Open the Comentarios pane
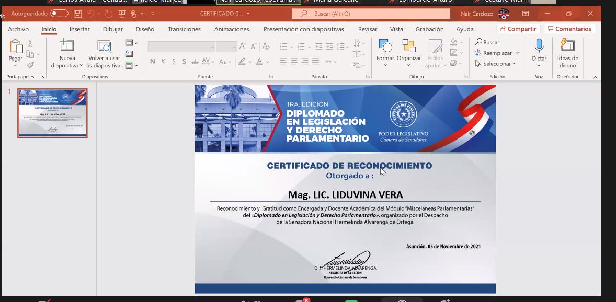 pos(569,29)
